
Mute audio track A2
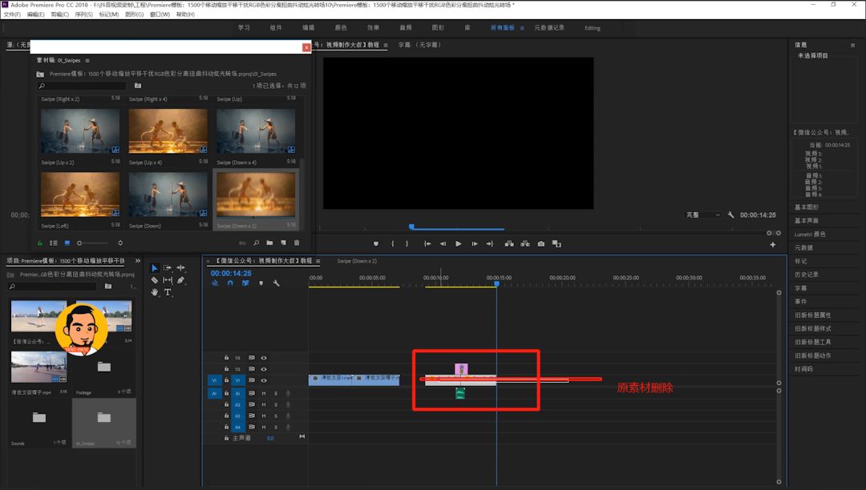[264, 404]
